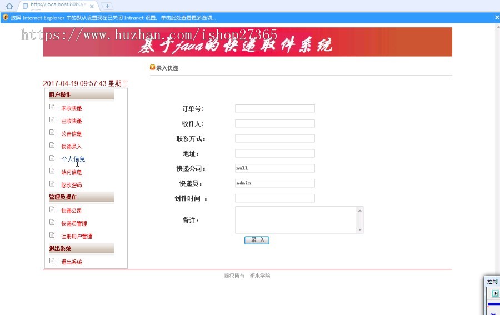Screen dimensions: 500x315
Task: Click the document icon beside the 退出系统 link
Action: pyautogui.click(x=52, y=261)
